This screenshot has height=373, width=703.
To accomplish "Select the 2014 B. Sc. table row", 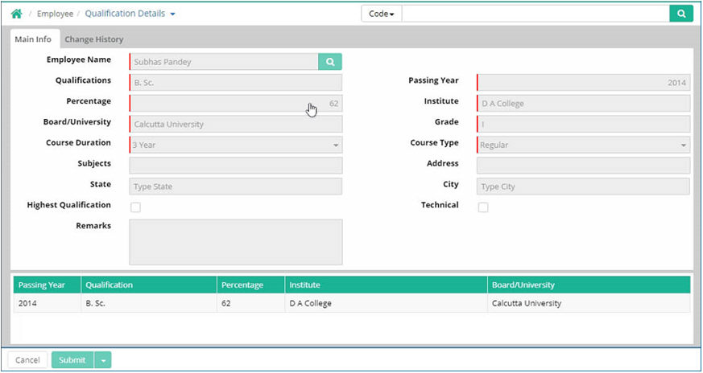I will pos(349,304).
